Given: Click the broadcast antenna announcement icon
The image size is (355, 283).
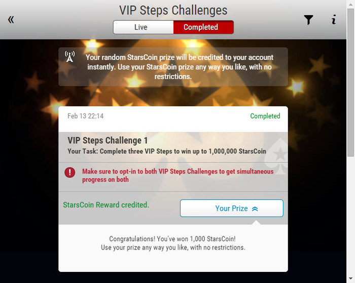Looking at the screenshot, I should pyautogui.click(x=70, y=57).
